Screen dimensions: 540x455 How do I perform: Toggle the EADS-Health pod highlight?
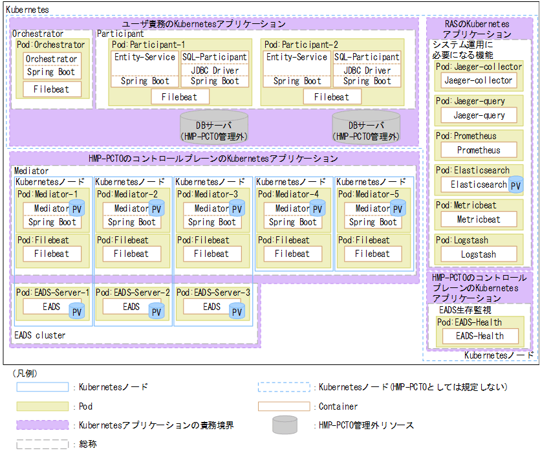(x=479, y=336)
